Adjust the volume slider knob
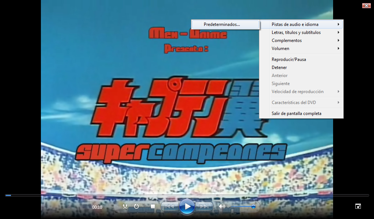Viewport: 374px width, 219px height. (253, 206)
